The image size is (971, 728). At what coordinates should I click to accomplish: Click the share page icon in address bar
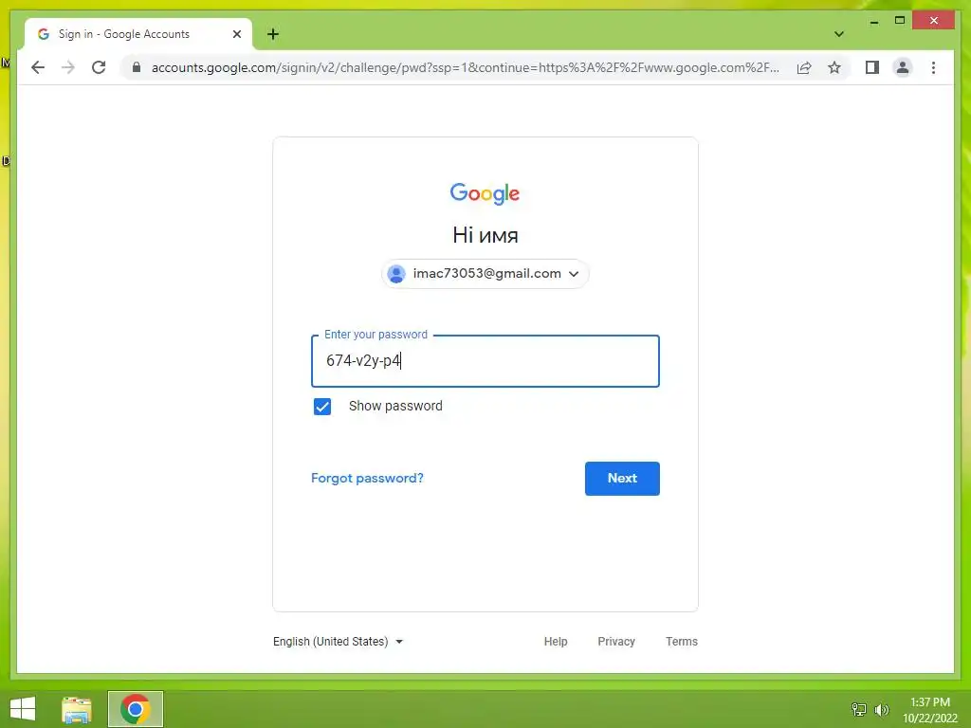click(x=804, y=67)
